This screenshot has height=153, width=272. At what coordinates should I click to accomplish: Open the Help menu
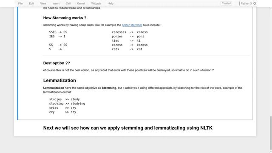[110, 3]
